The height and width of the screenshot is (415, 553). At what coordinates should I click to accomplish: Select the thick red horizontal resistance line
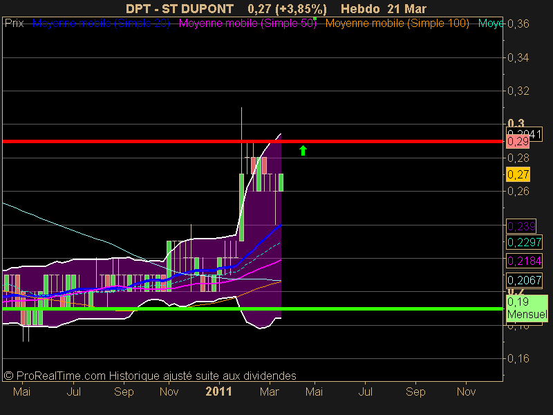(x=252, y=142)
